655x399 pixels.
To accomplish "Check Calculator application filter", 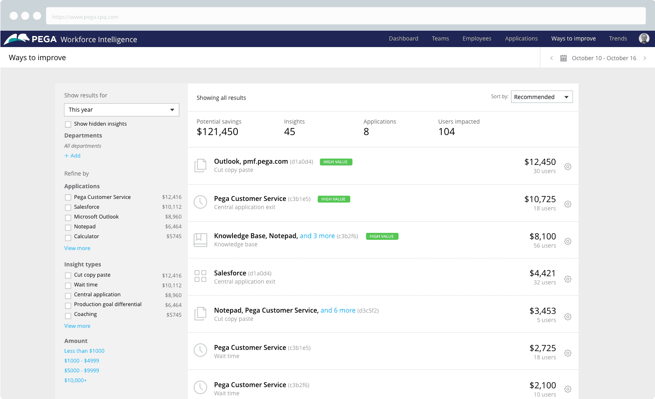I will (68, 237).
